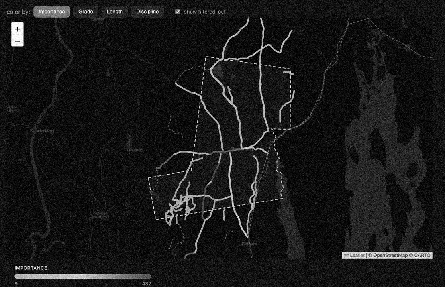445x287 pixels.
Task: Click the Leaflet flag icon
Action: tap(346, 255)
